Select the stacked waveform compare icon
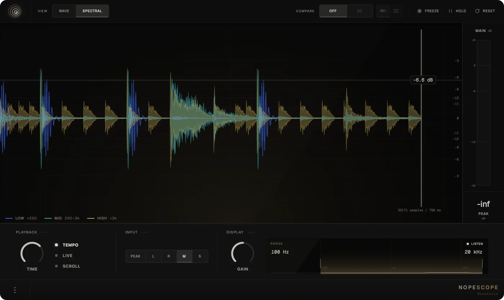The width and height of the screenshot is (504, 300). click(396, 11)
